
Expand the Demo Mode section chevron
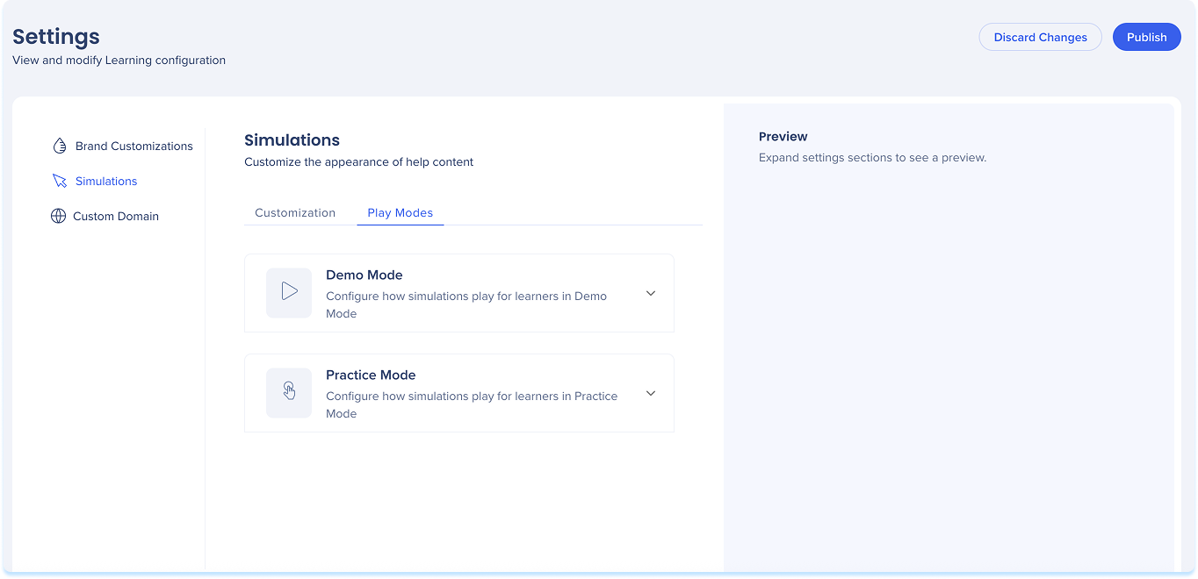pyautogui.click(x=651, y=293)
